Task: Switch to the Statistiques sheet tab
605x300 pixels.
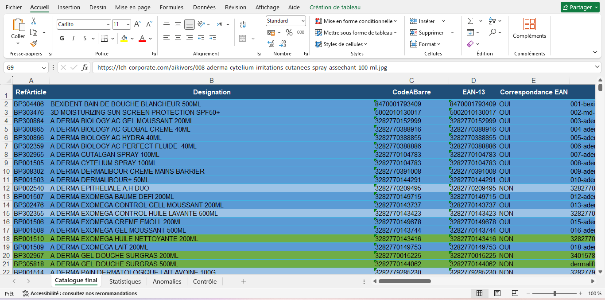Action: click(x=125, y=281)
